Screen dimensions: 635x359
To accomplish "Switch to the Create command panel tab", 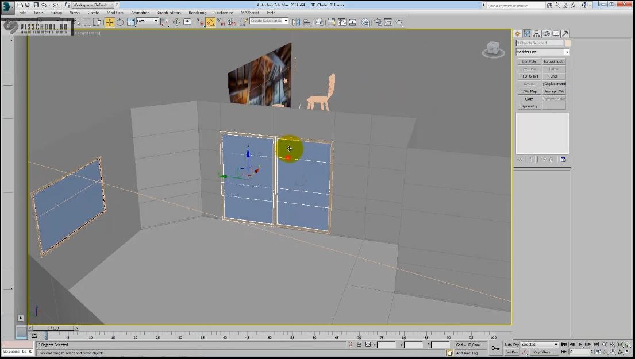I will [518, 34].
